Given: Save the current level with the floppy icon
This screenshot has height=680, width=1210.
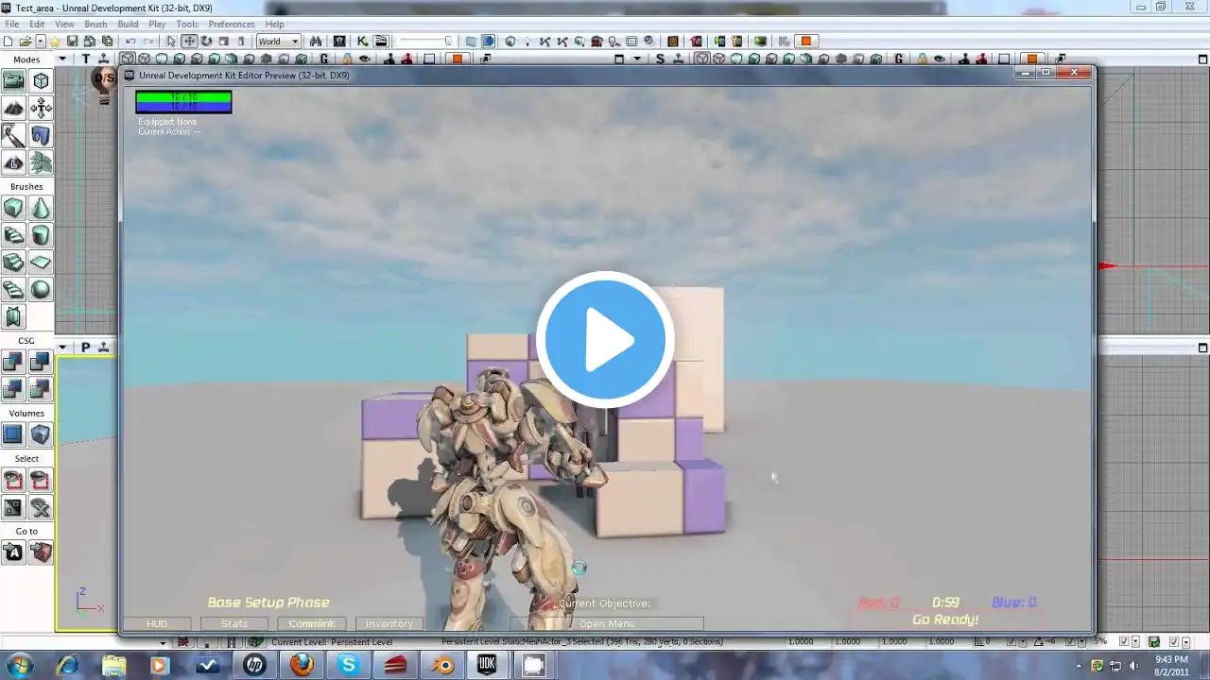Looking at the screenshot, I should (72, 42).
